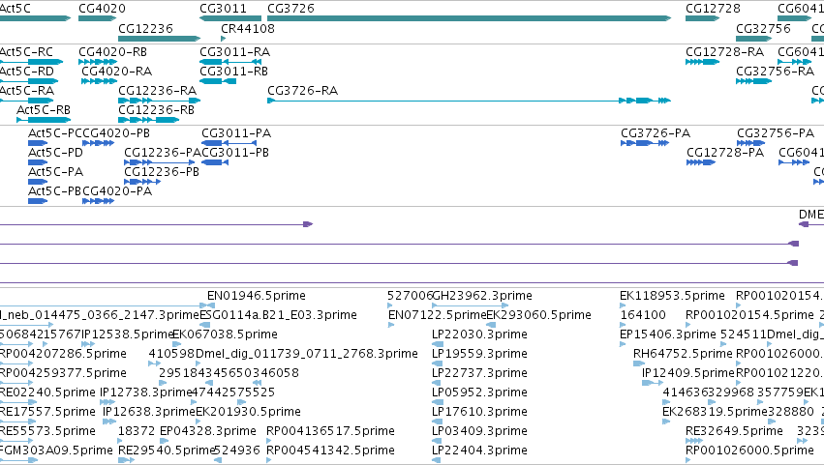
Task: Select the CG3011-RA transcript label
Action: (x=234, y=52)
